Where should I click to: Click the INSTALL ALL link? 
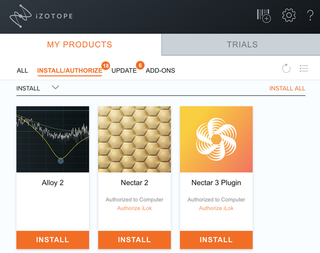pos(287,88)
